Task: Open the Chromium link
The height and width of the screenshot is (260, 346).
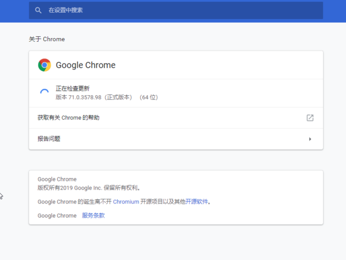Action: 126,202
